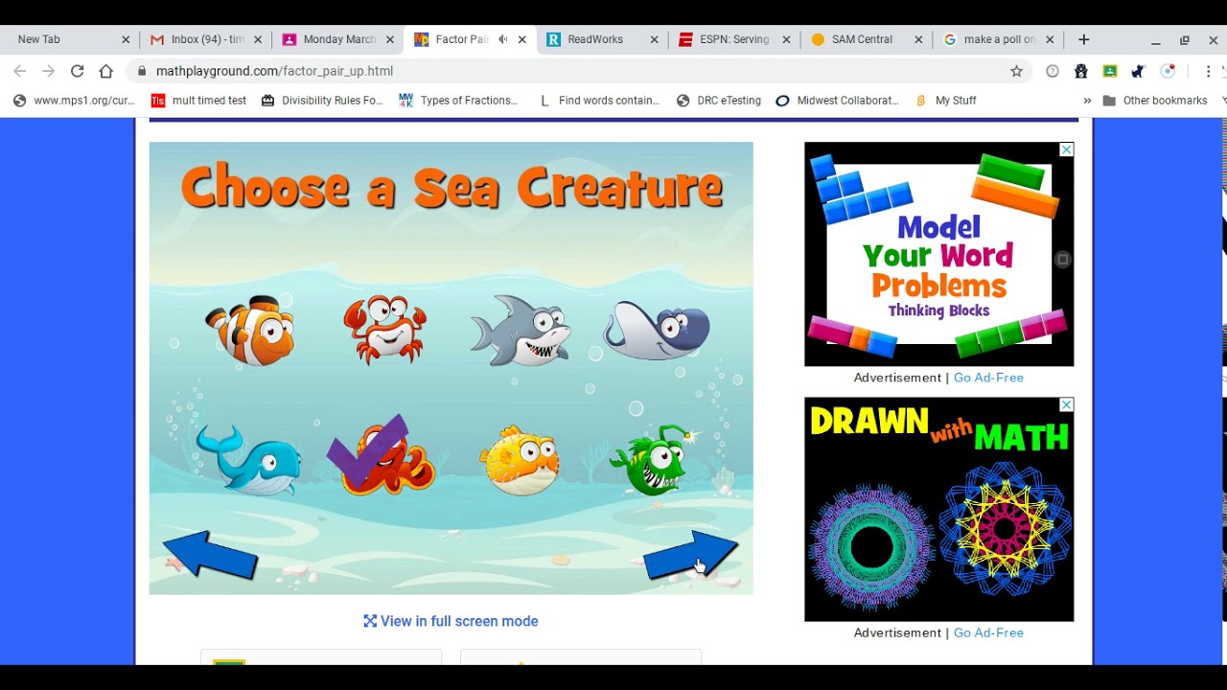The width and height of the screenshot is (1227, 690).
Task: Open DRC eTesting bookmark
Action: click(x=718, y=100)
